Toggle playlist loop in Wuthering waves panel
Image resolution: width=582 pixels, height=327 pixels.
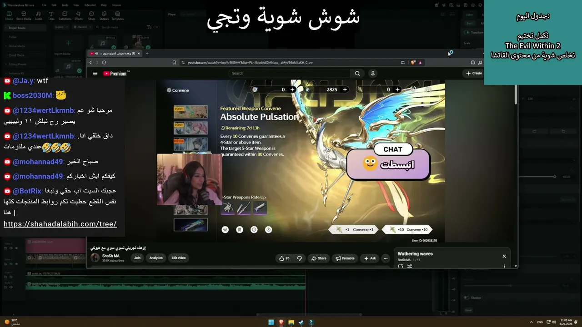coord(400,266)
